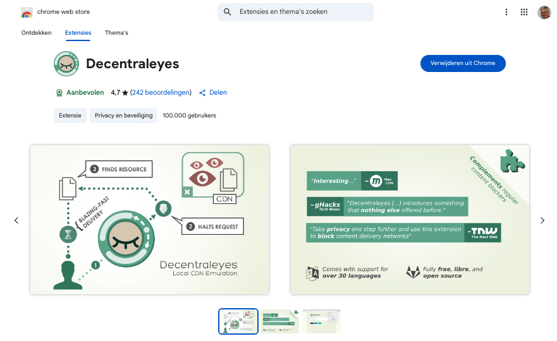Select the second screenshot thumbnail

pyautogui.click(x=280, y=321)
